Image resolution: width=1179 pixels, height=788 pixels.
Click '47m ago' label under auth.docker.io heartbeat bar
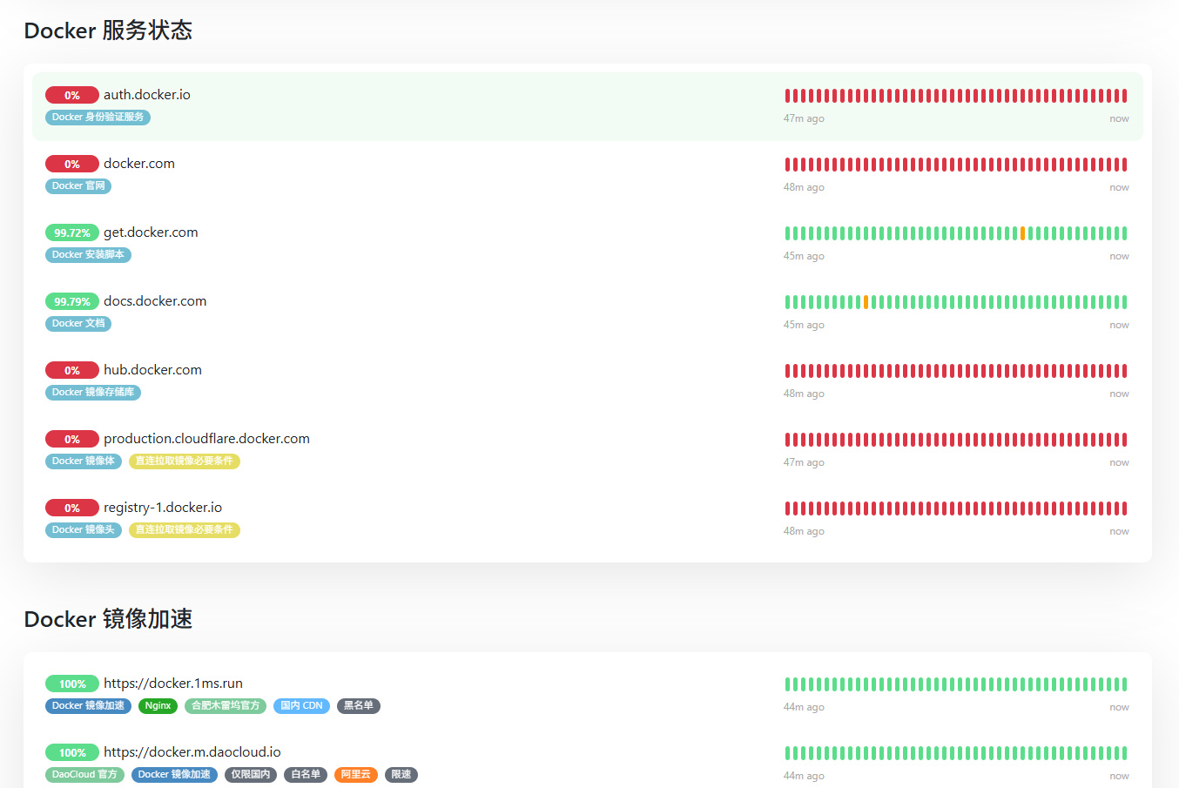pos(804,118)
